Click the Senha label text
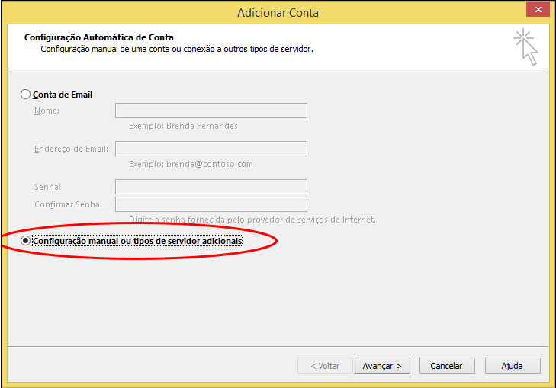The width and height of the screenshot is (556, 388). pos(47,187)
